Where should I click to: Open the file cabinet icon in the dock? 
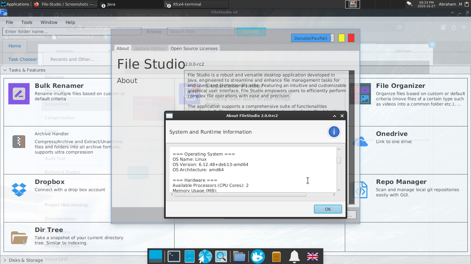pos(190,256)
